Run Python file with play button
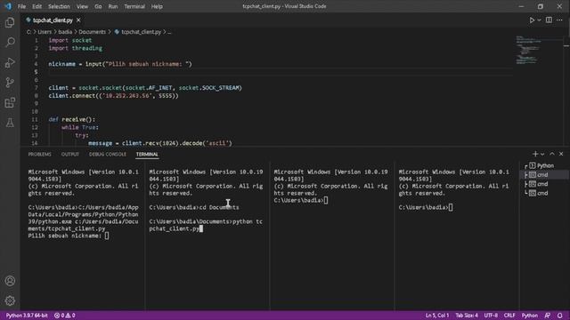The height and width of the screenshot is (320, 570). 532,20
